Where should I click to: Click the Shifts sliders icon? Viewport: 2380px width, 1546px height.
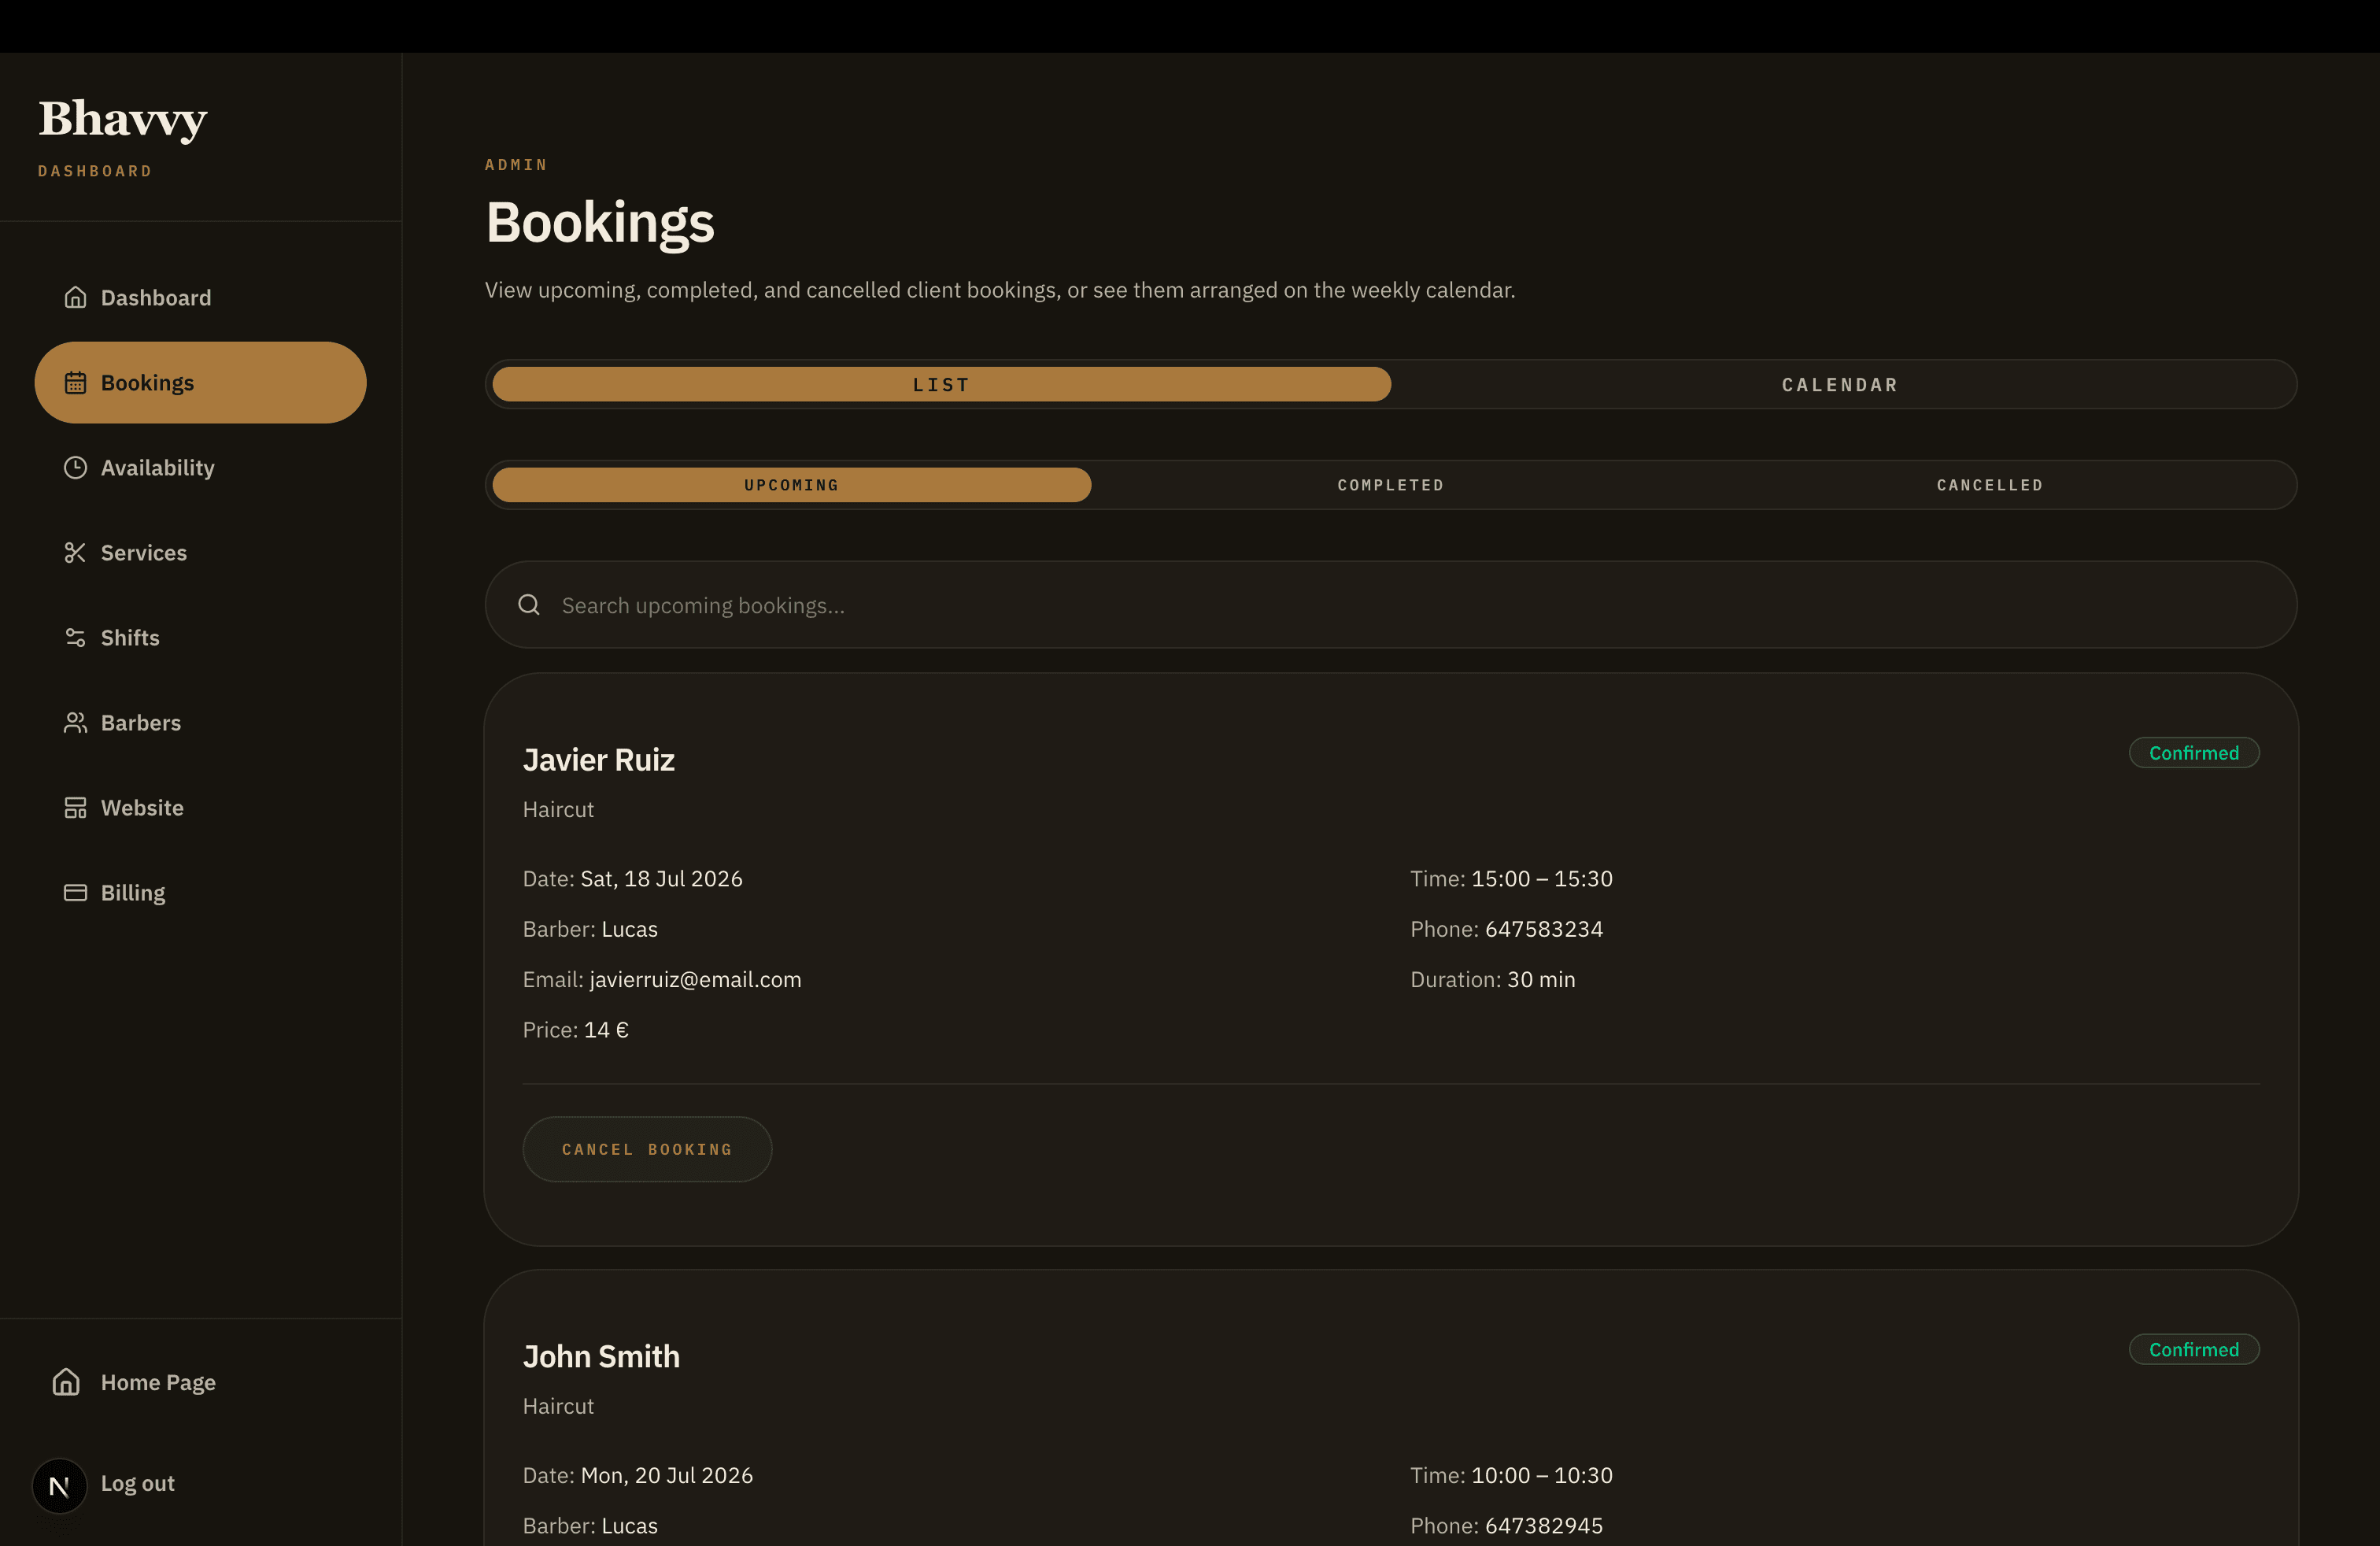click(75, 638)
